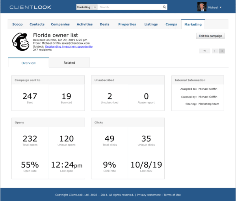Click the 10/8/19 Last click value
The width and height of the screenshot is (236, 201).
click(x=146, y=165)
